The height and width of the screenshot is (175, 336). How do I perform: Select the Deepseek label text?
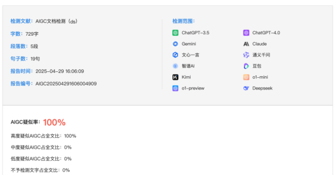262,88
